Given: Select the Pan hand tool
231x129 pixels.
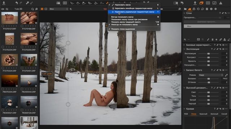Looking at the screenshot, I should pyautogui.click(x=78, y=3).
